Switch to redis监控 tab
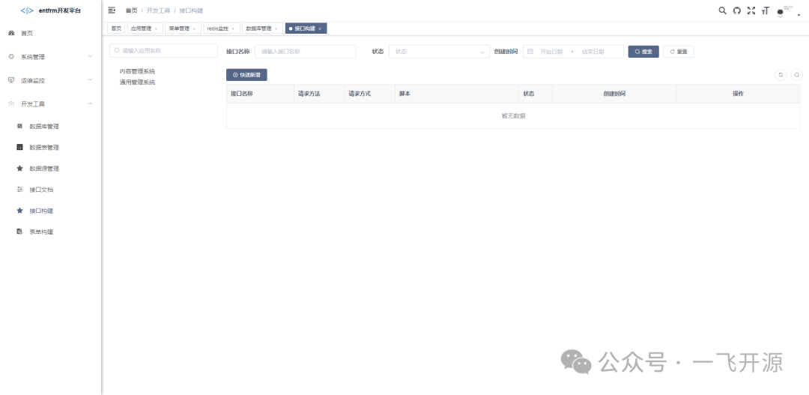Image resolution: width=809 pixels, height=395 pixels. click(221, 28)
